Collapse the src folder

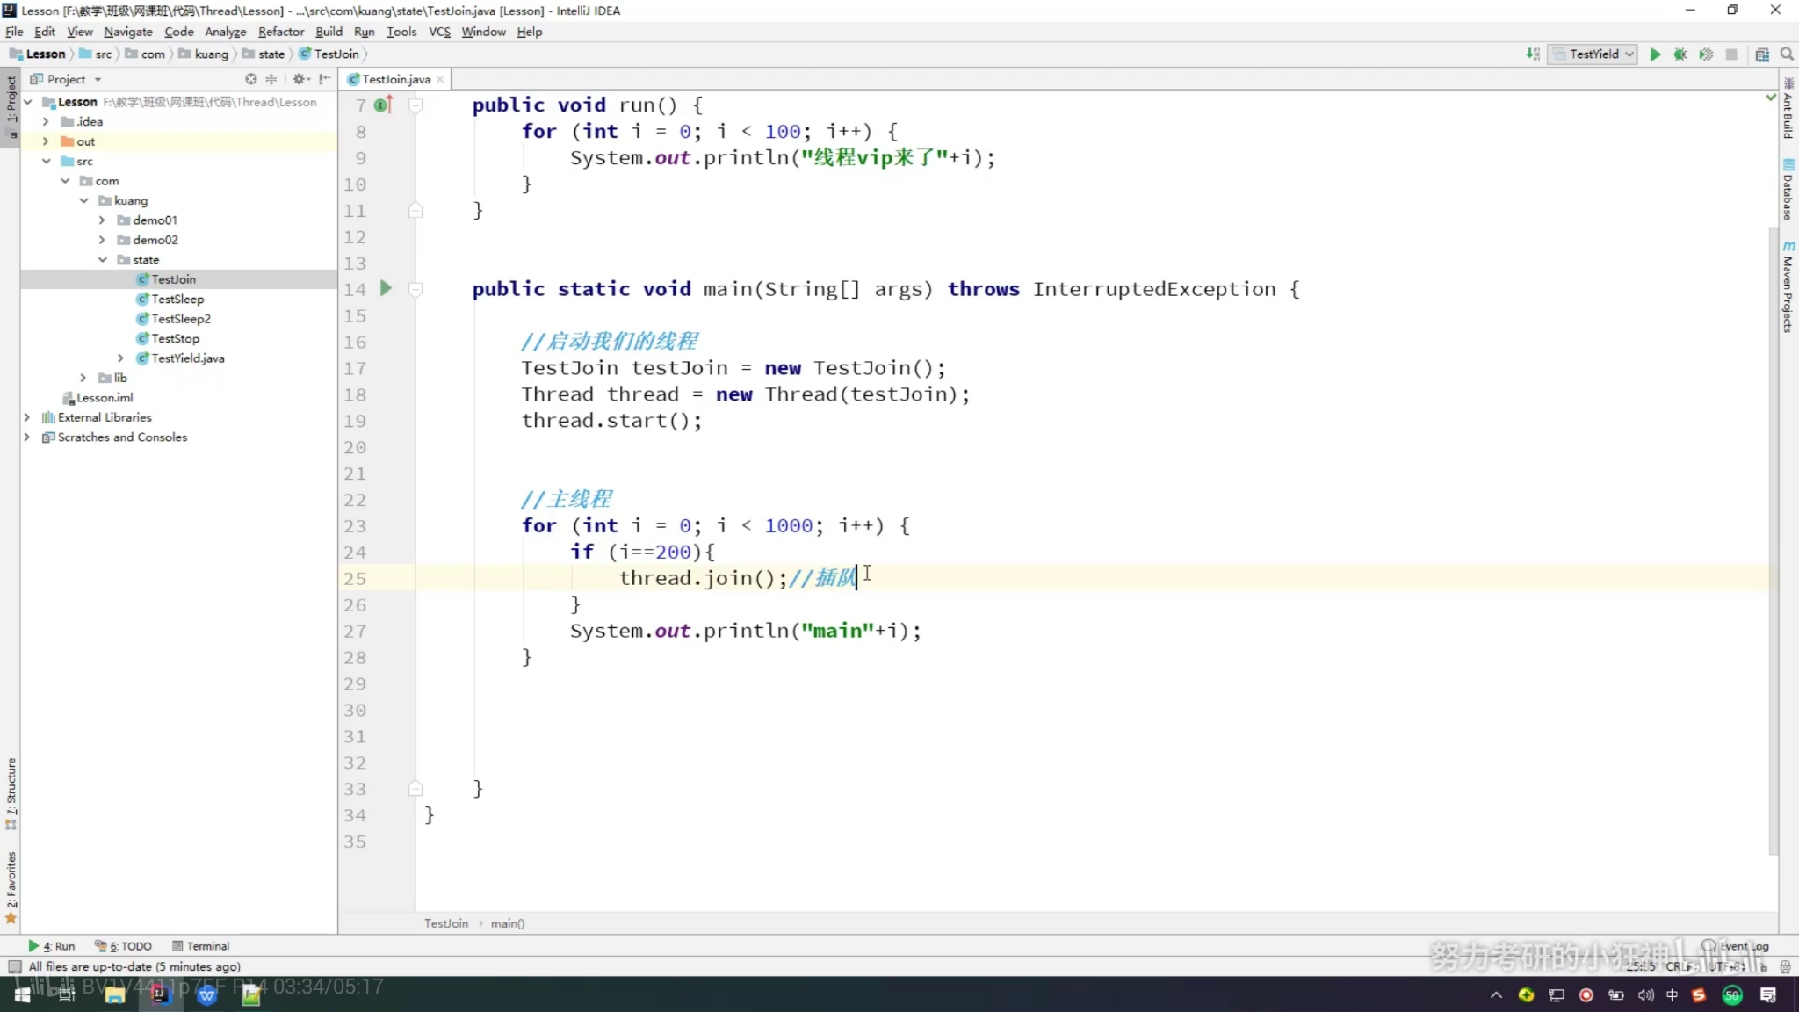(47, 161)
